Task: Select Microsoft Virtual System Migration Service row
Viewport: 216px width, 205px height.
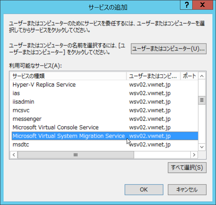Action: click(105, 136)
